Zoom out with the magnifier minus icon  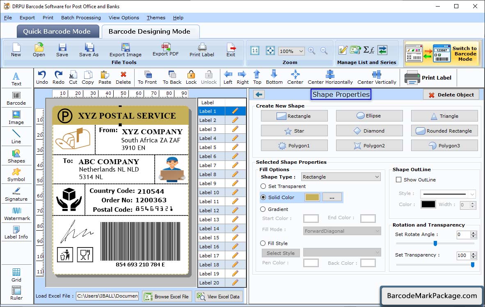(324, 51)
